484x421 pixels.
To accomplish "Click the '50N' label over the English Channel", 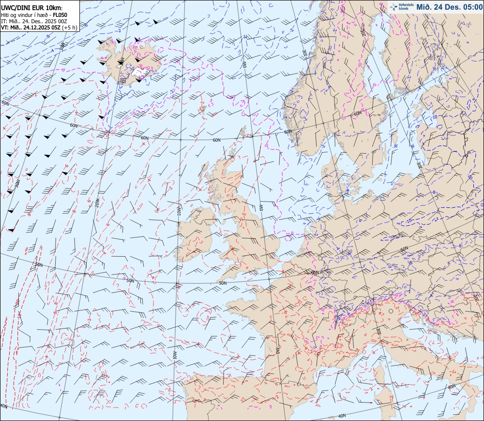I will click(x=223, y=283).
